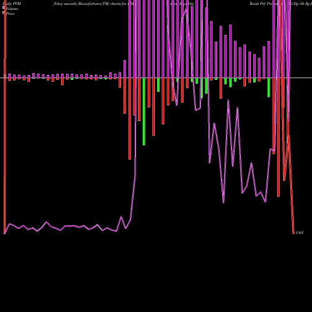
Task: Click the Price legend color swatch
Action: coord(4,12)
